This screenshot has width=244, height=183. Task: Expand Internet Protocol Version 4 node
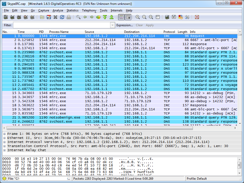pyautogui.click(x=5, y=142)
